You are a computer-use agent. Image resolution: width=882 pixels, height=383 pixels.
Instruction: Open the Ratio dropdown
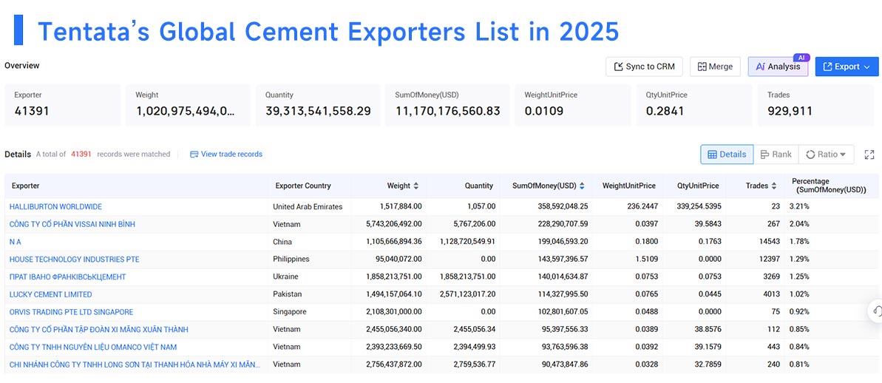tap(826, 154)
